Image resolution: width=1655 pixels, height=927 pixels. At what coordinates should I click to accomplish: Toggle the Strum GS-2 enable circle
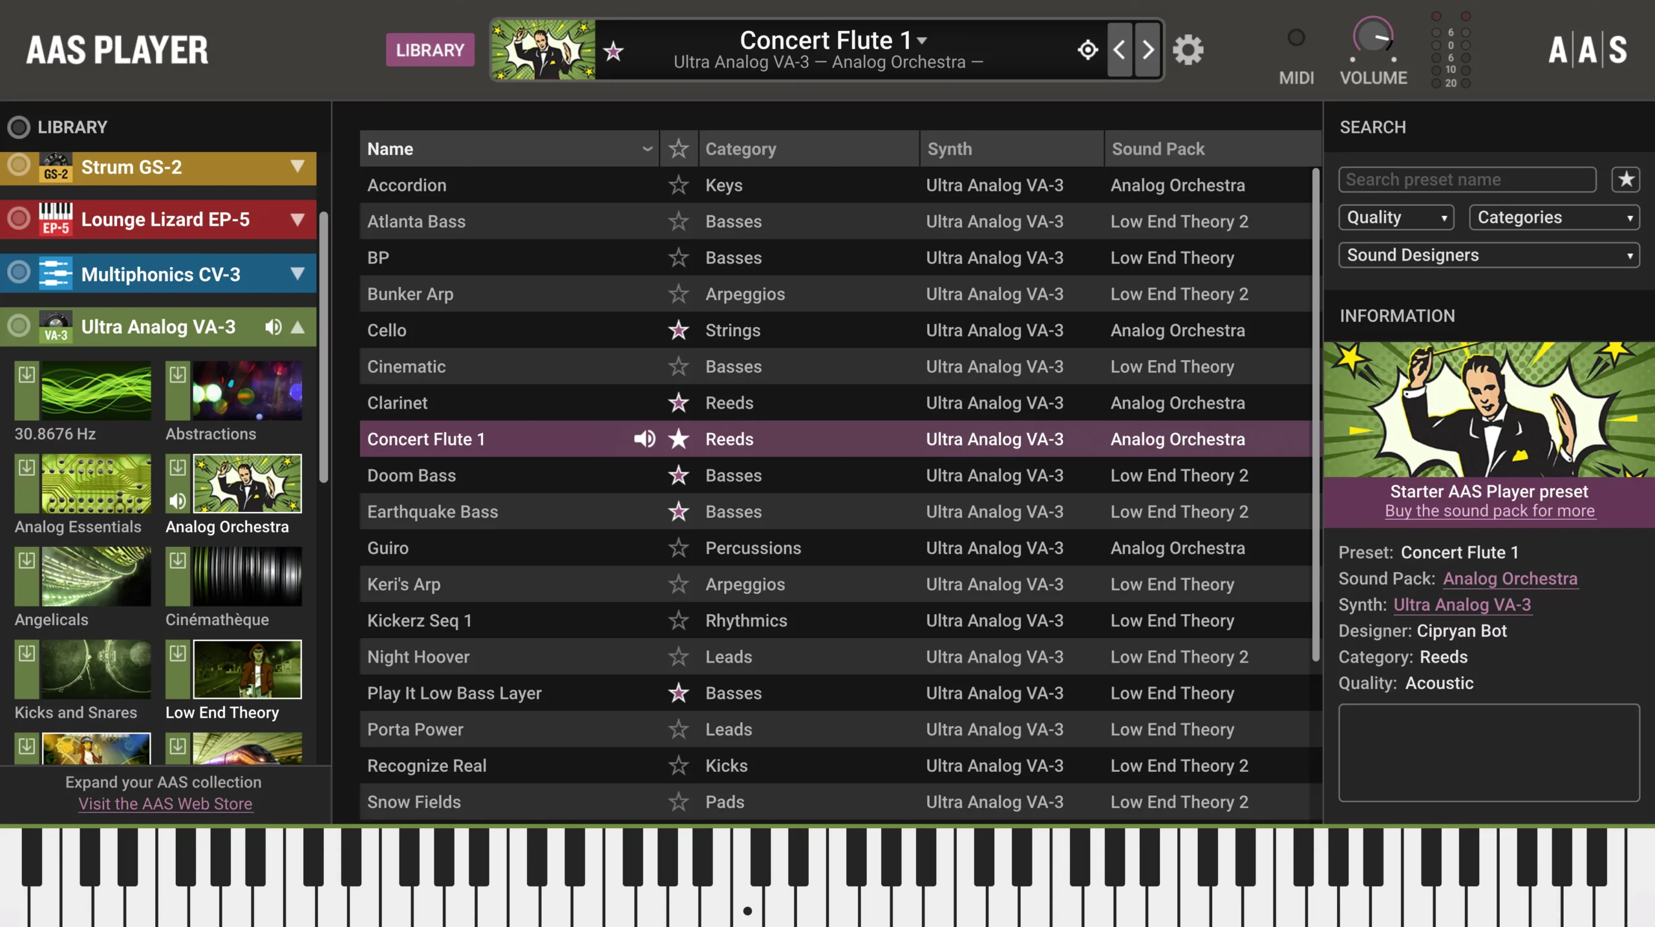coord(19,165)
